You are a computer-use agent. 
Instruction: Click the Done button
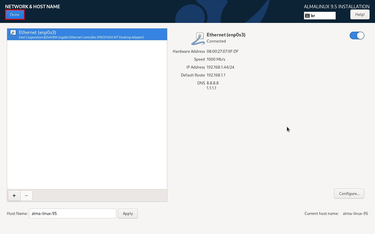coord(15,15)
